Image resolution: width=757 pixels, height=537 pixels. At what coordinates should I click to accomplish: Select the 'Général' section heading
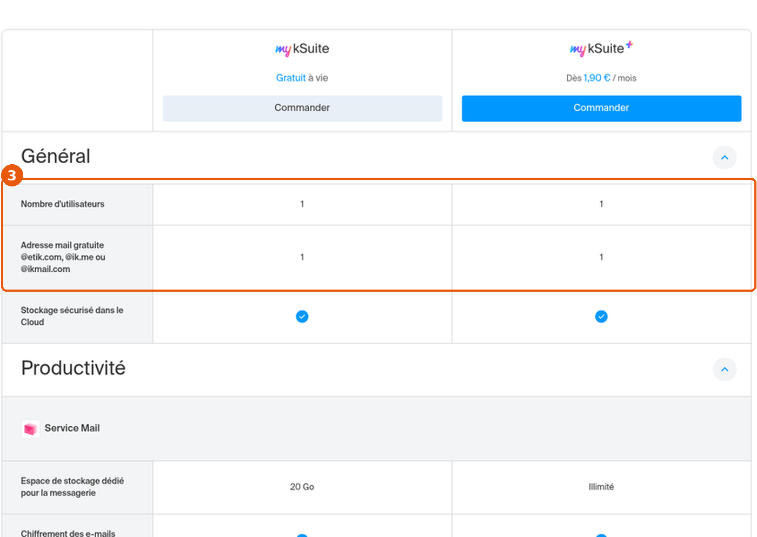[x=56, y=157]
